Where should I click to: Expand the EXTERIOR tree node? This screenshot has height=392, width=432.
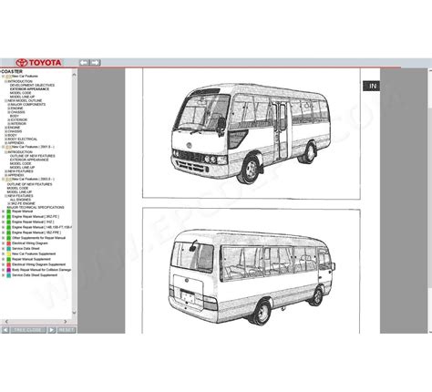[9, 120]
